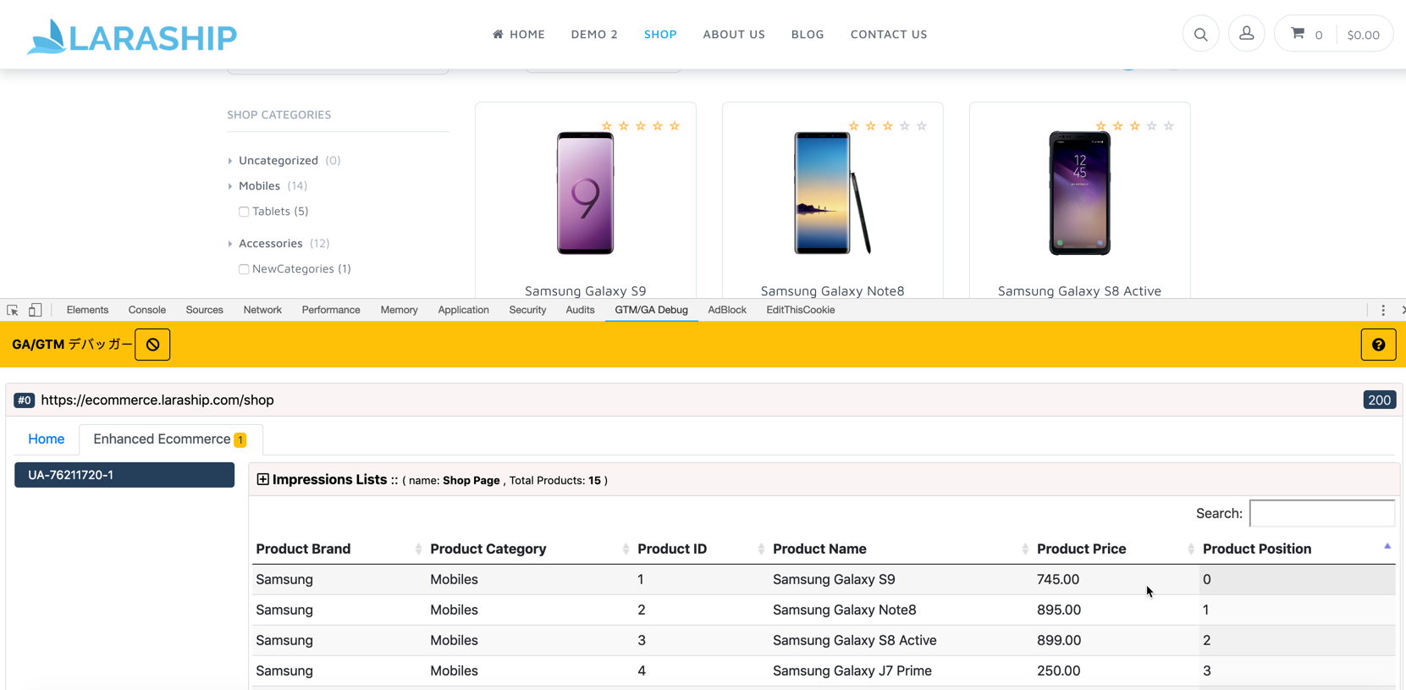Toggle the device toolbar icon
The image size is (1406, 690).
tap(35, 310)
